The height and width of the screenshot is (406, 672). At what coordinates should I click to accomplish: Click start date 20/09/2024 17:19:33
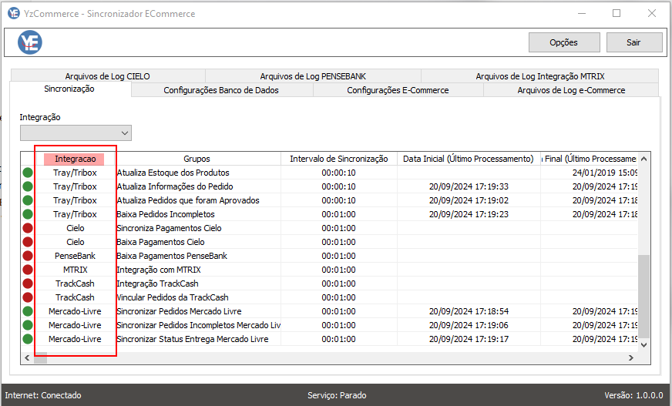(469, 186)
